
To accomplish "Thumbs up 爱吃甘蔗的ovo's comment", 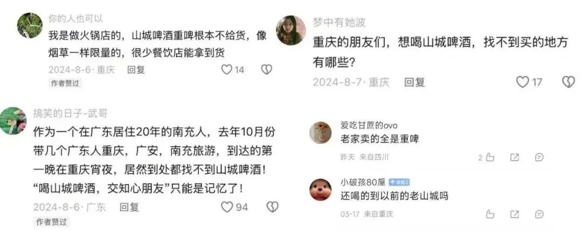I will 490,158.
